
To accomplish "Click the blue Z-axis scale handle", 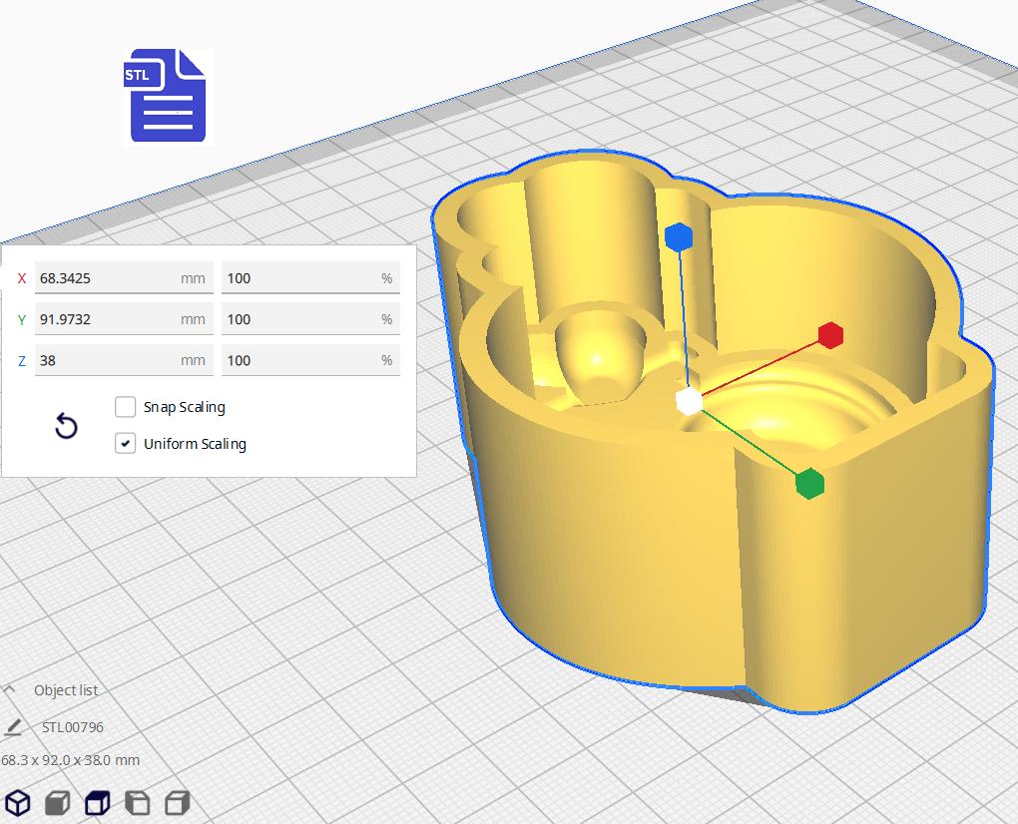I will 679,236.
